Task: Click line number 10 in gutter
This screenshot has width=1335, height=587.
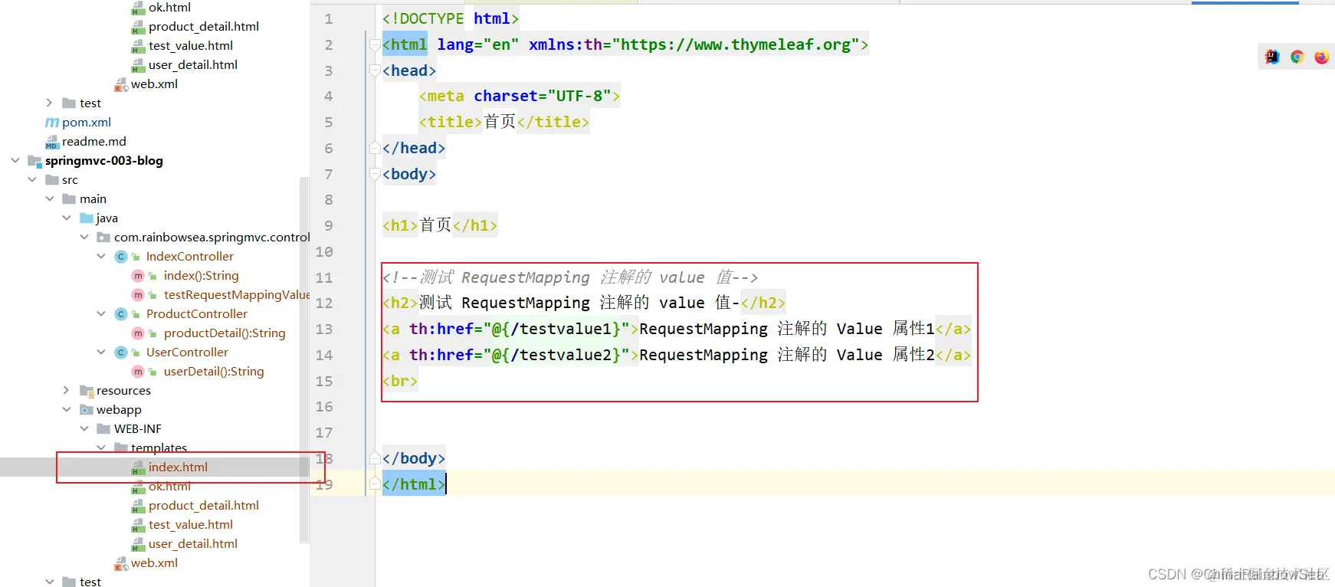Action: point(324,251)
